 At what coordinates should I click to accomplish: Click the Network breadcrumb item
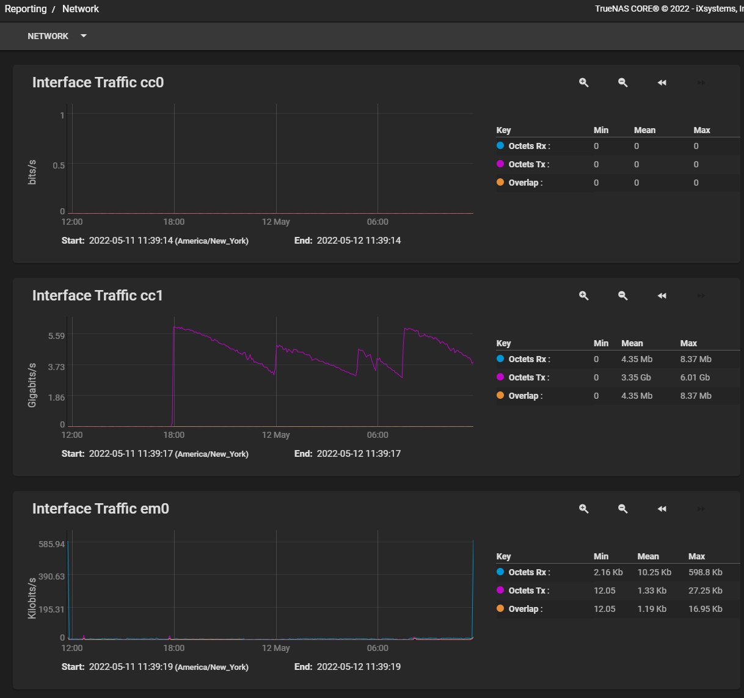(x=81, y=9)
